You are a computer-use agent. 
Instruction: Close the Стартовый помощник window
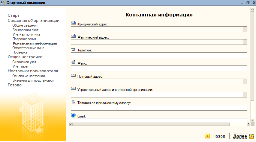[254, 3]
